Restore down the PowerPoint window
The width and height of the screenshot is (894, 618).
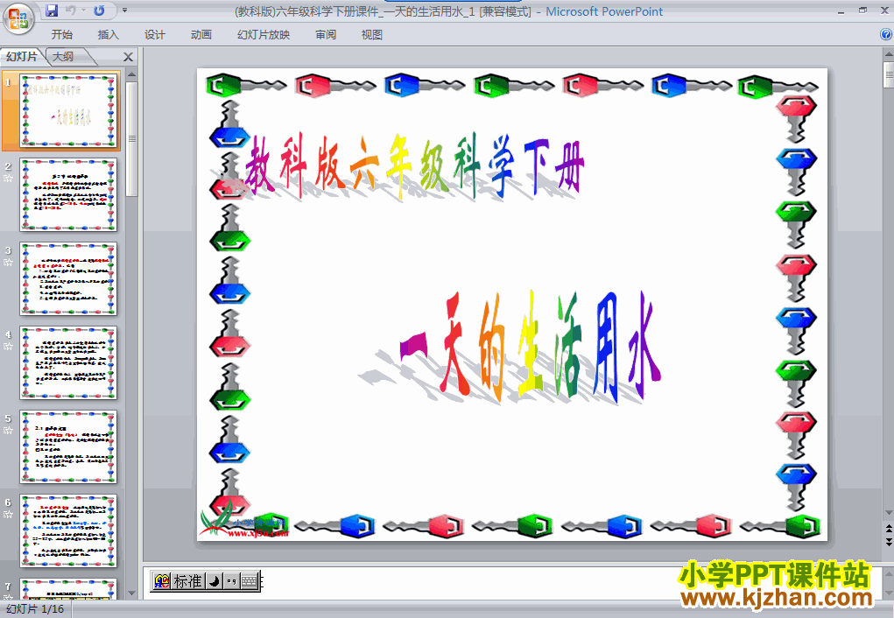(x=862, y=11)
